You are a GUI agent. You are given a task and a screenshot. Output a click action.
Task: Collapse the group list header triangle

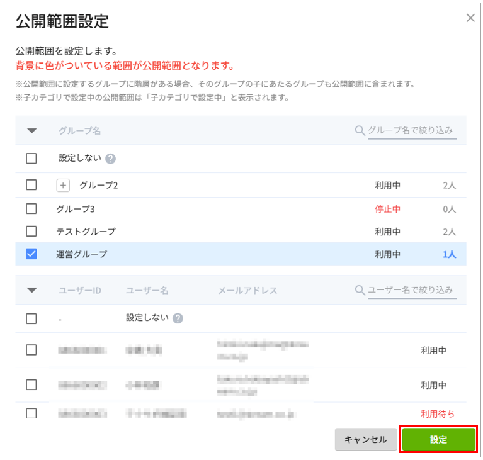[x=31, y=131]
